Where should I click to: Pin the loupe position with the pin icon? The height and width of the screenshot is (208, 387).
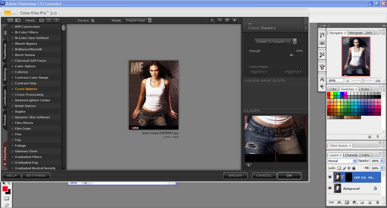[248, 165]
